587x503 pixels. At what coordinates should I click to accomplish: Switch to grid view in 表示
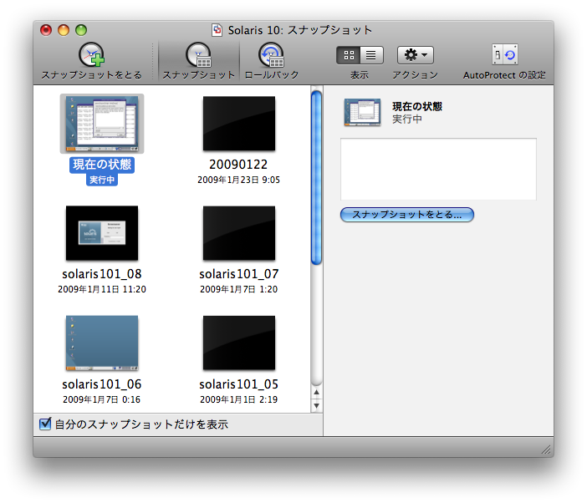point(349,55)
